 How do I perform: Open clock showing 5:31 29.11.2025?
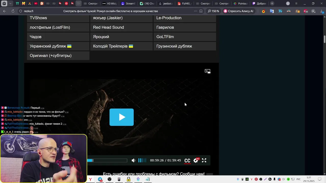click(309, 179)
